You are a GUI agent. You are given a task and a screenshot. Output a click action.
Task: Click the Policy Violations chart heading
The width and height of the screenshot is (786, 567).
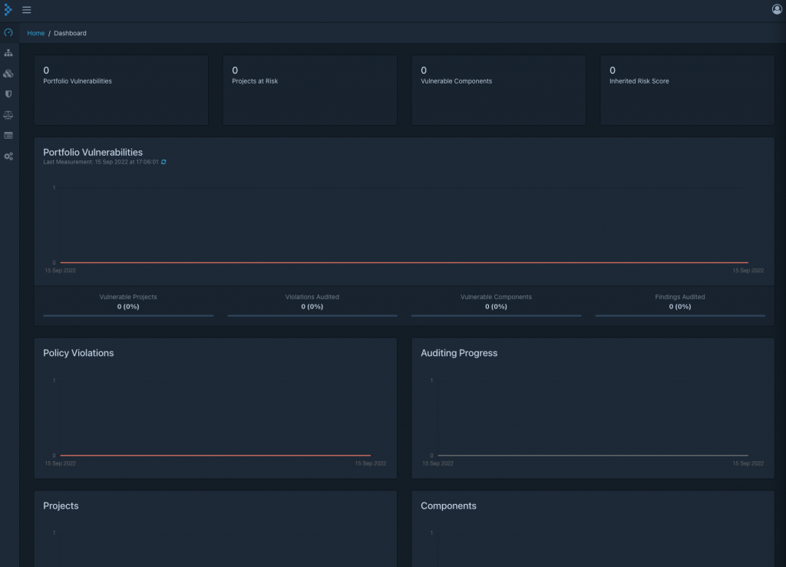78,353
